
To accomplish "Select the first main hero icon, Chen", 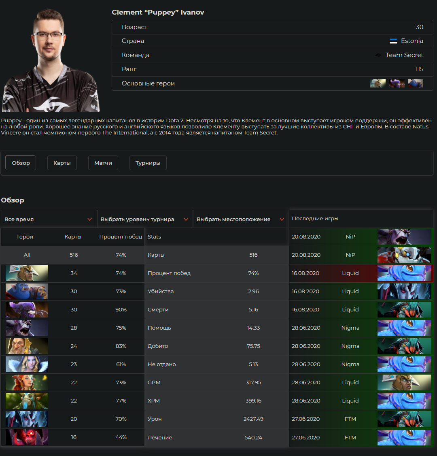I will (x=378, y=83).
